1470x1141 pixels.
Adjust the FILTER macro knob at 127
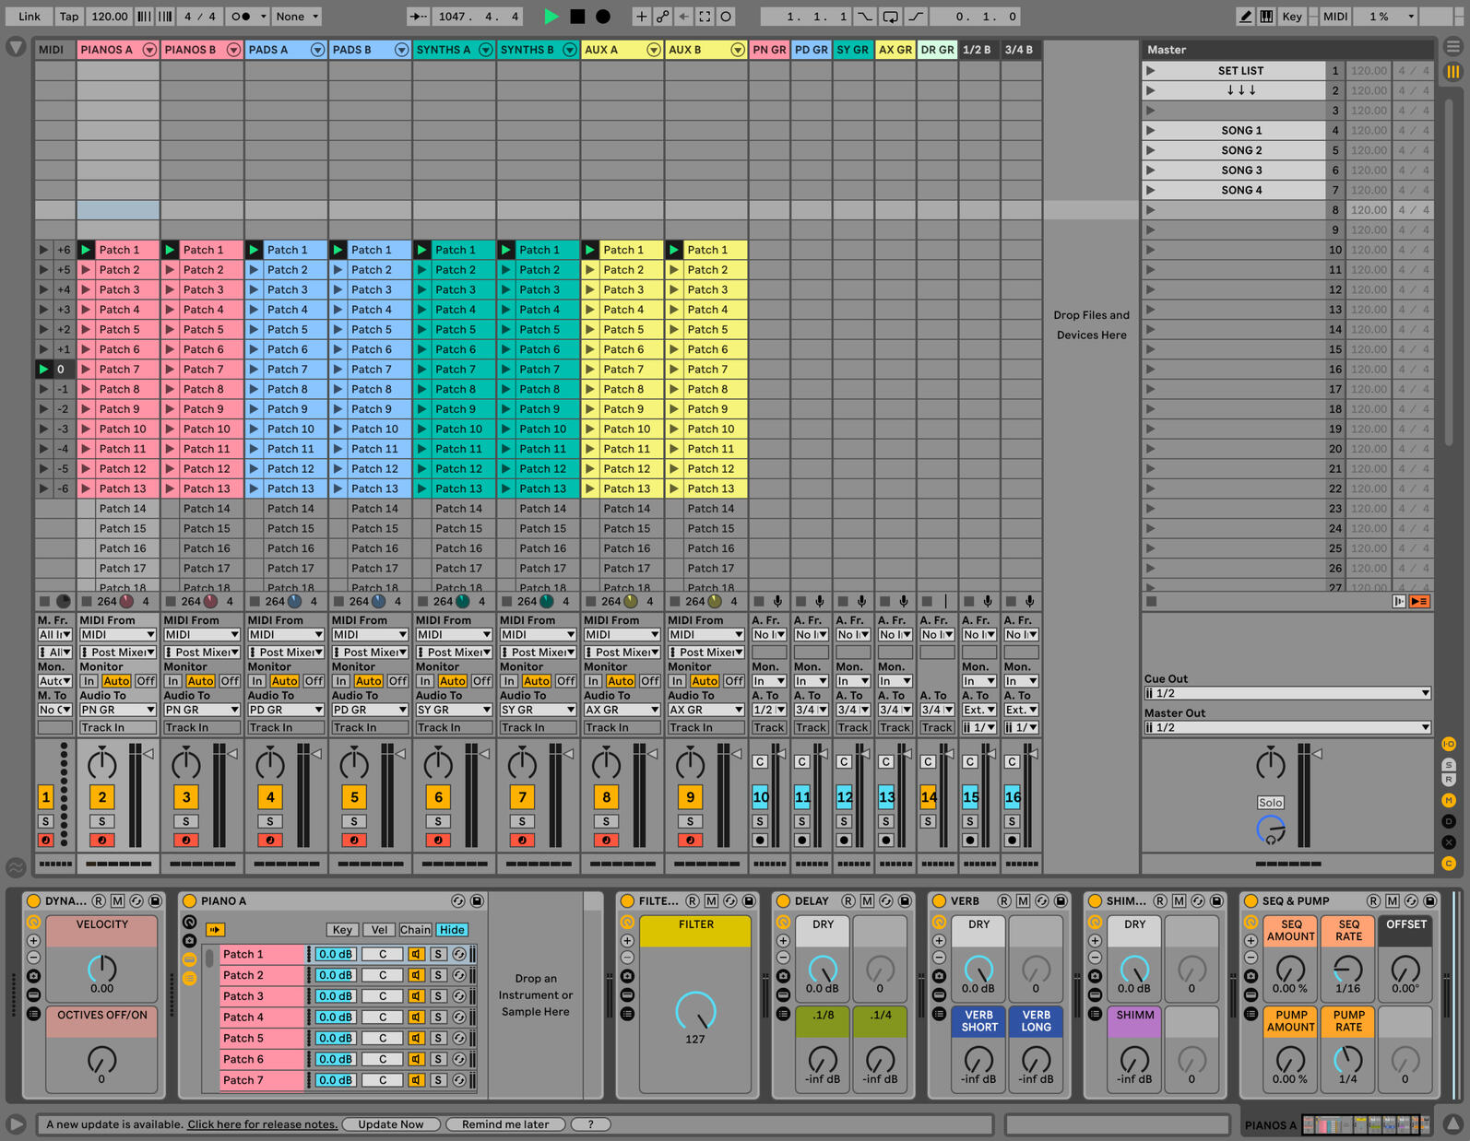pyautogui.click(x=695, y=1010)
